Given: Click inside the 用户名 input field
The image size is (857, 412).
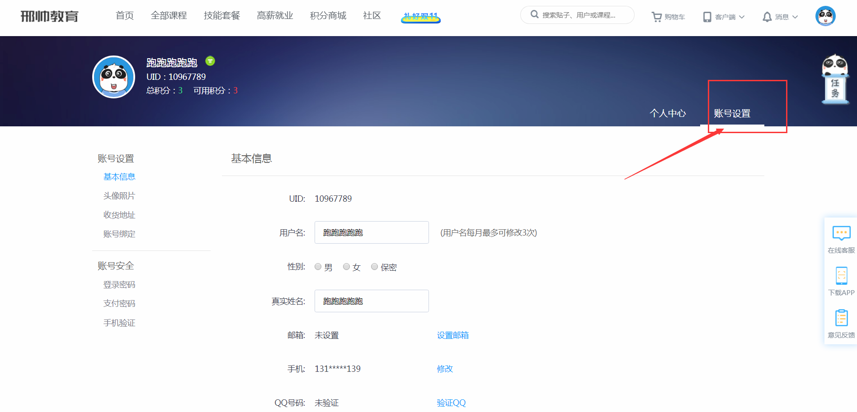Looking at the screenshot, I should click(372, 232).
